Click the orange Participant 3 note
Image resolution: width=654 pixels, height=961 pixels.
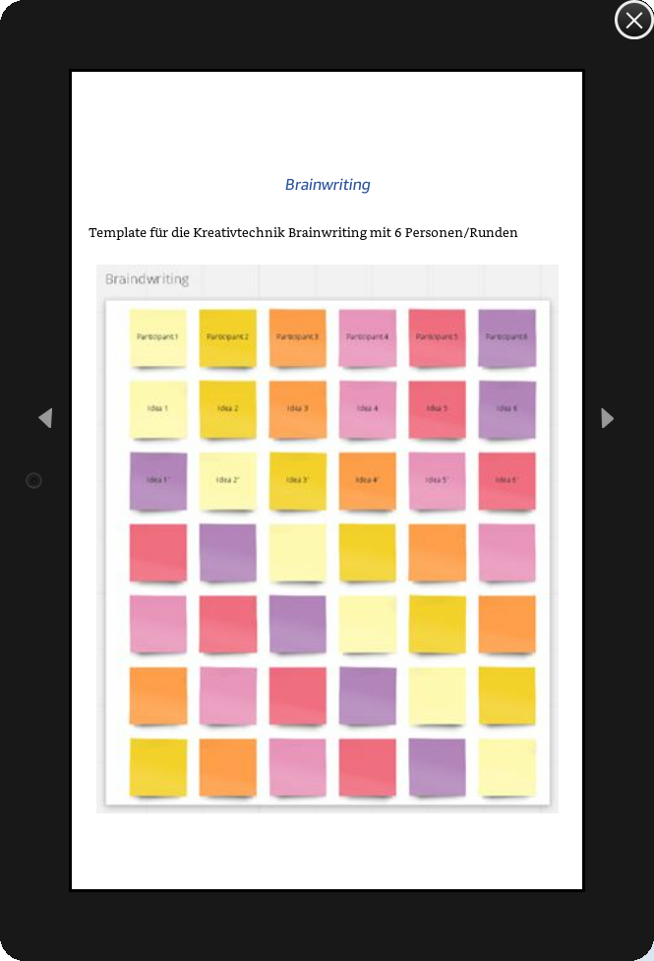tap(297, 337)
